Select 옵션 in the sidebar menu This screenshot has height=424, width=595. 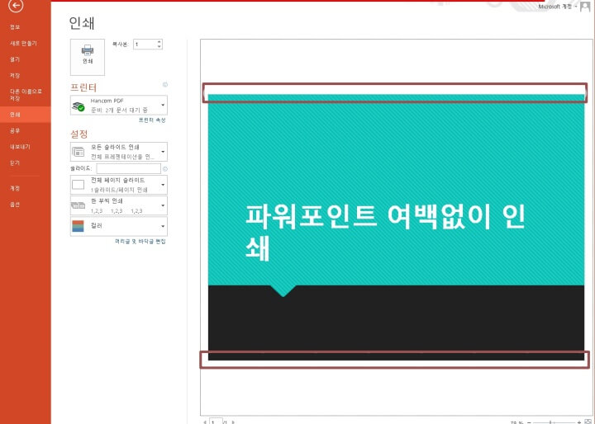coord(15,205)
